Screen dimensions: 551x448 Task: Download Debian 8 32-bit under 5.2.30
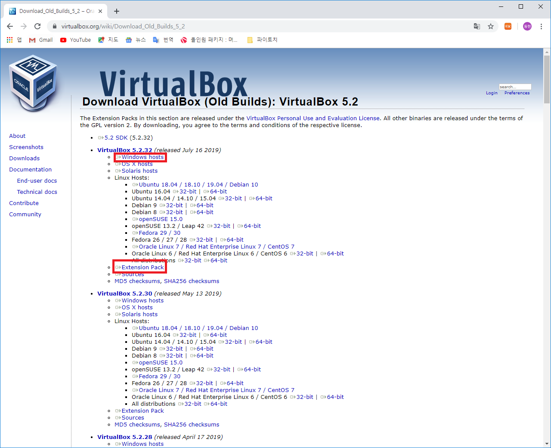coord(171,355)
